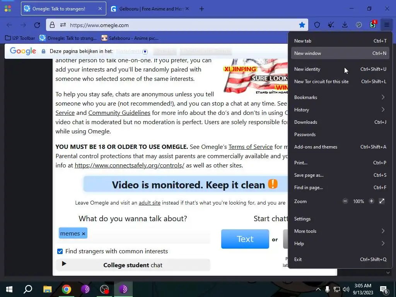Open taskbar search
396x297 pixels.
pyautogui.click(x=28, y=289)
